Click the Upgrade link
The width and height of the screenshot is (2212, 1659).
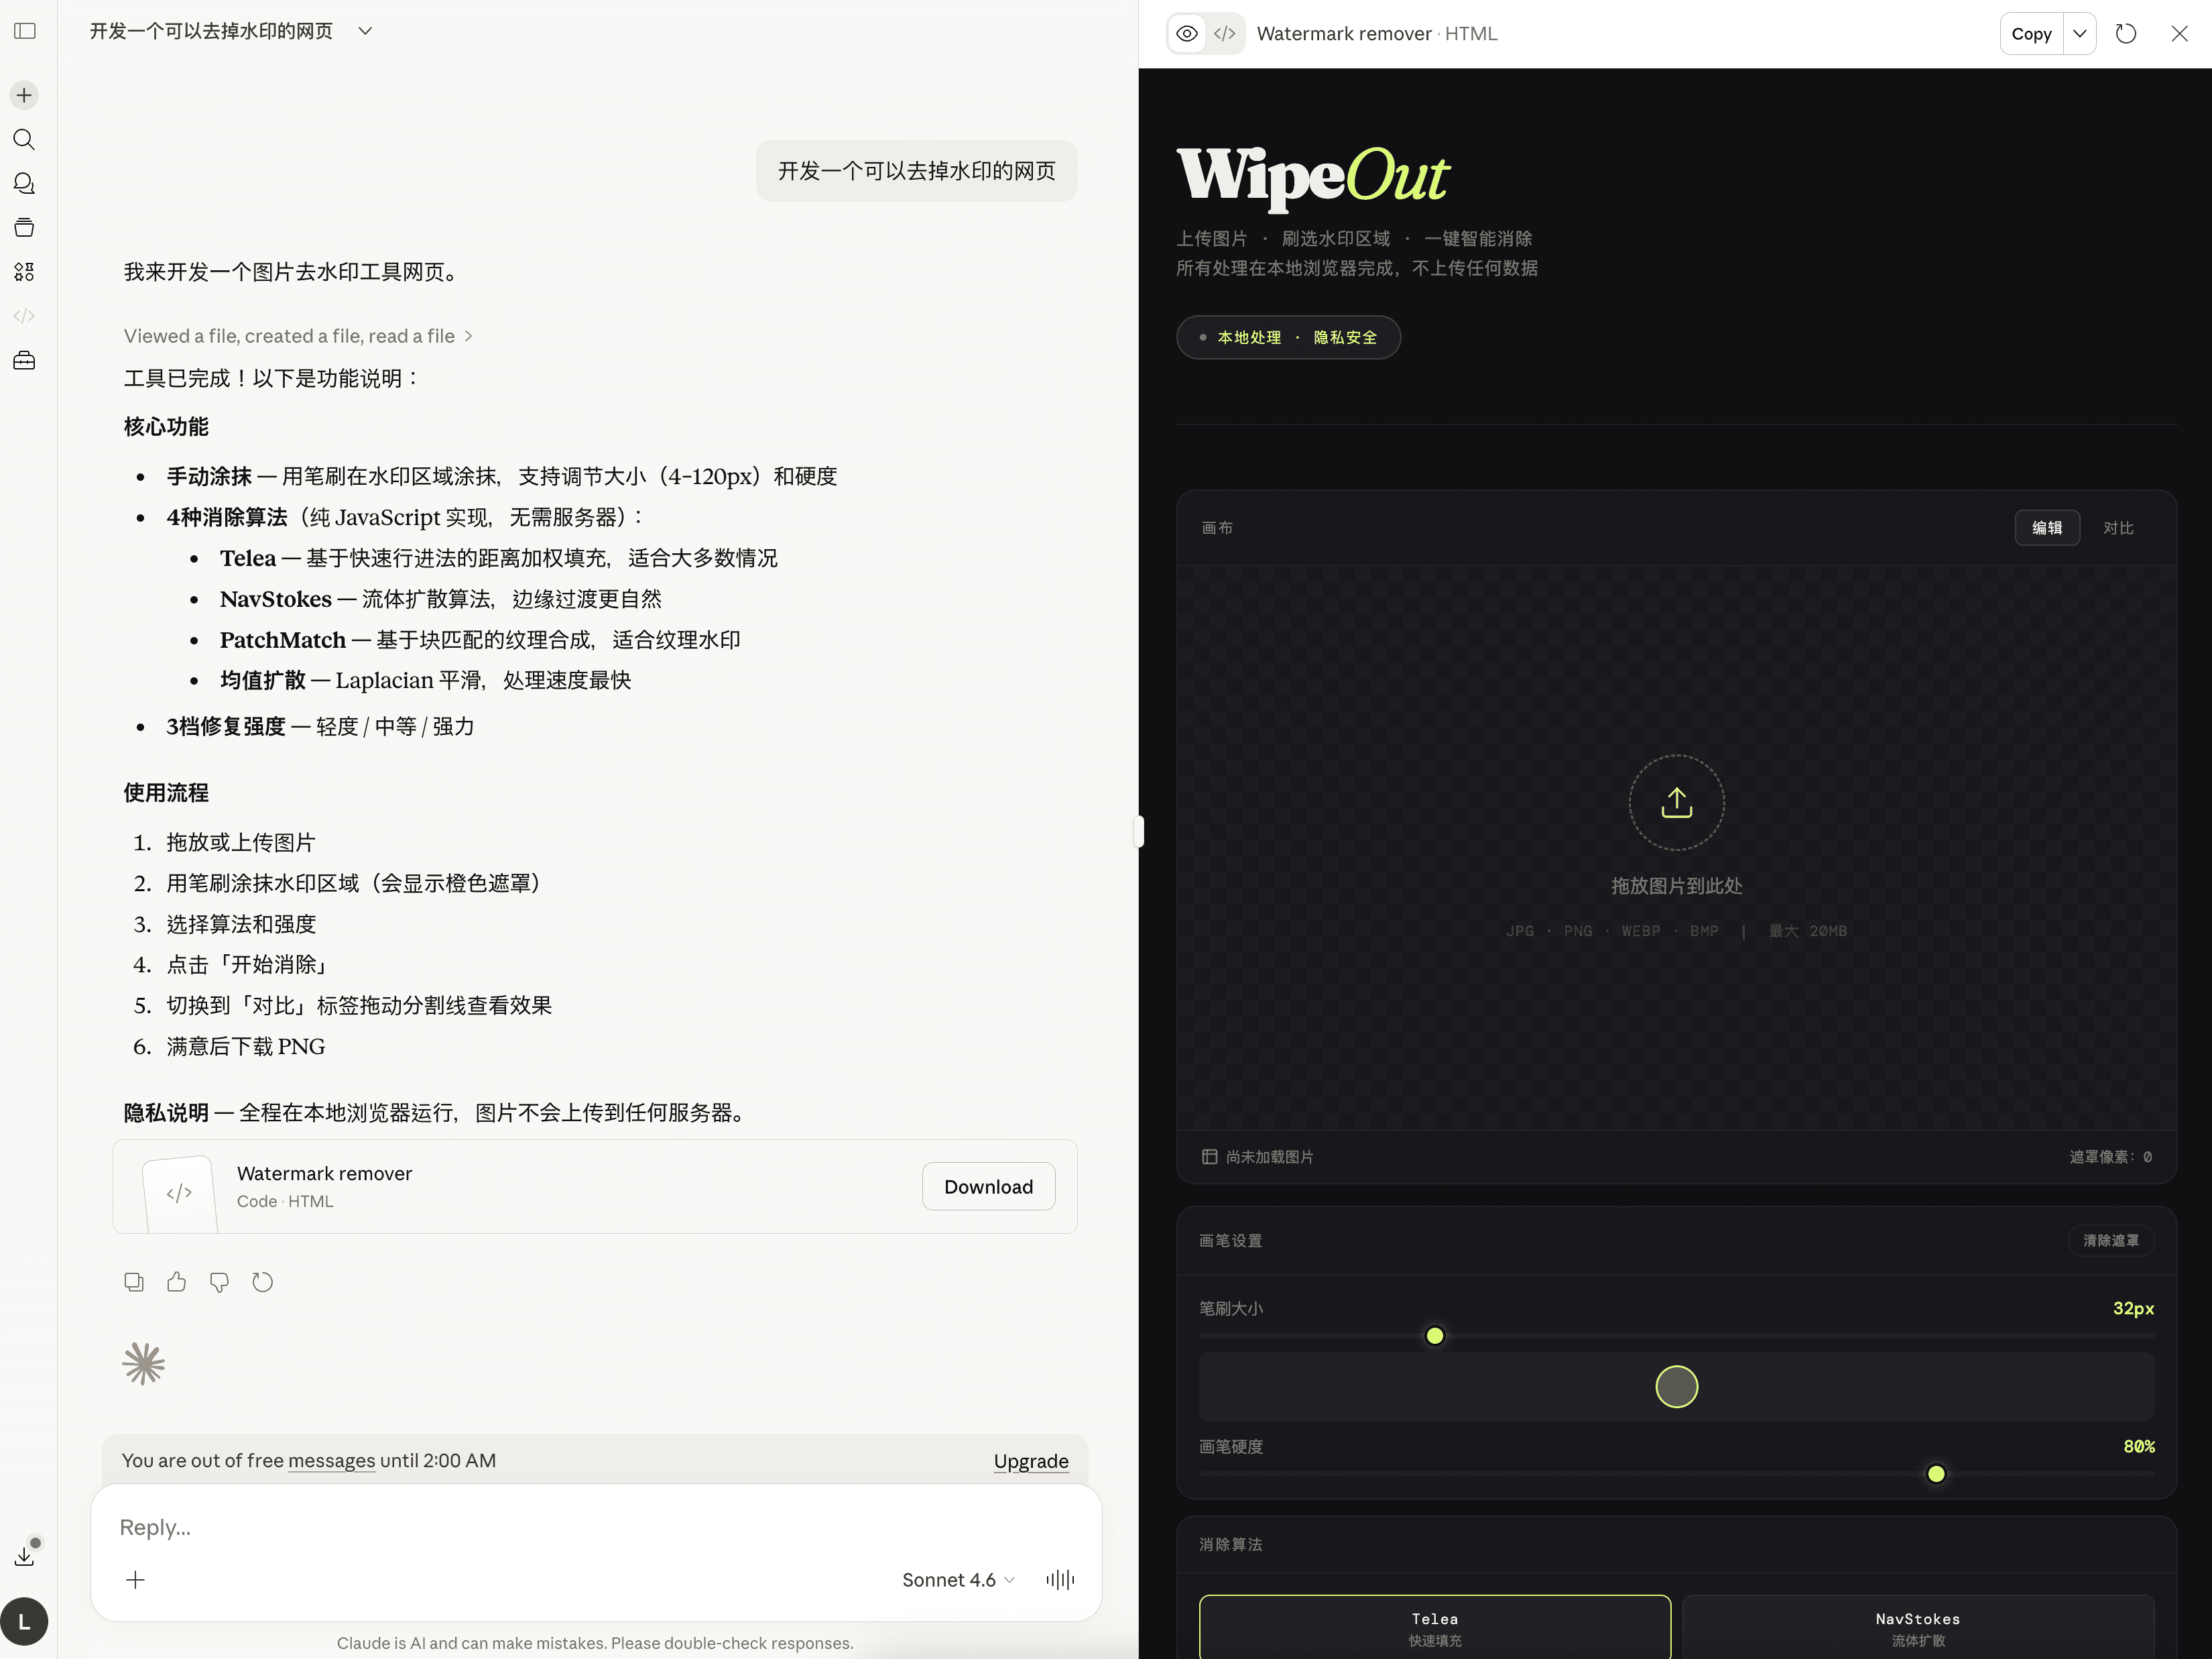pyautogui.click(x=1030, y=1460)
